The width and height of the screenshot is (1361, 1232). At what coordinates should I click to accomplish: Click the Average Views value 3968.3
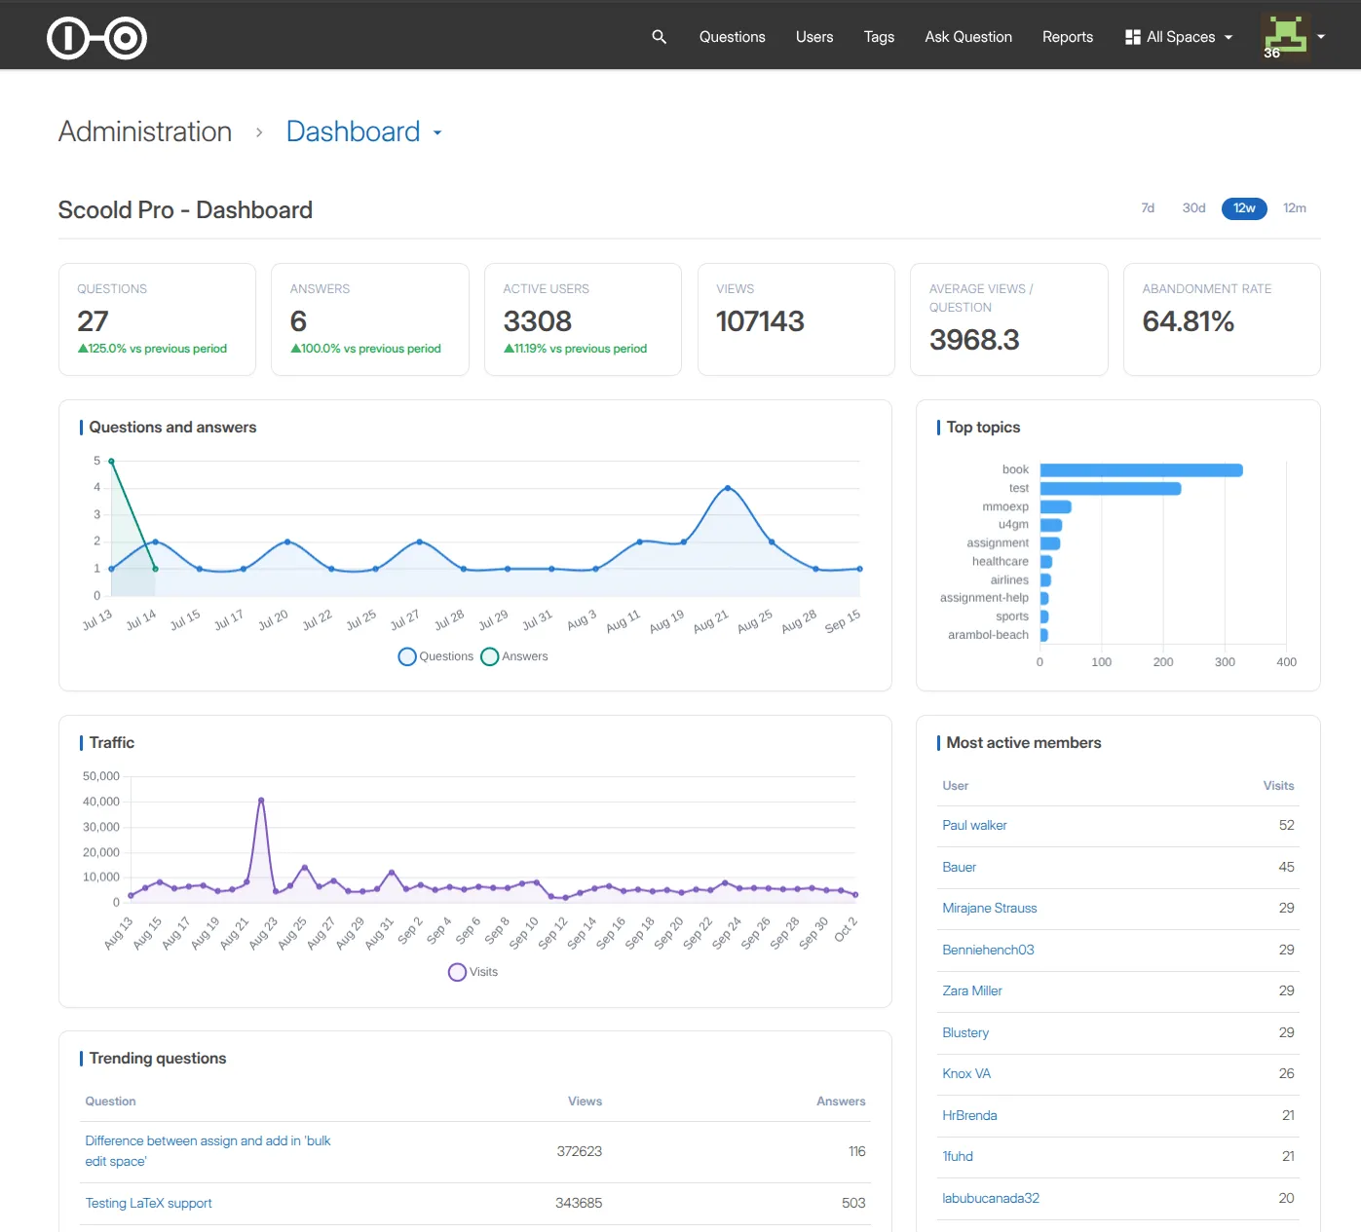coord(974,340)
